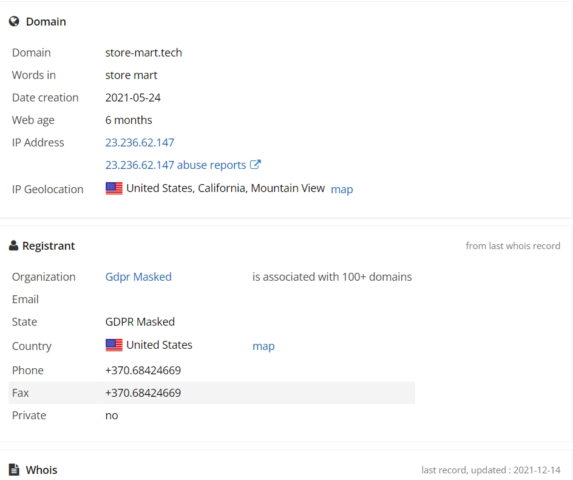Open map link next to Mountain View

click(x=342, y=189)
